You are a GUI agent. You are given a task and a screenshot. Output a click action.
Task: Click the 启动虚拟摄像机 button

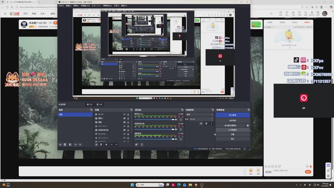(x=230, y=126)
